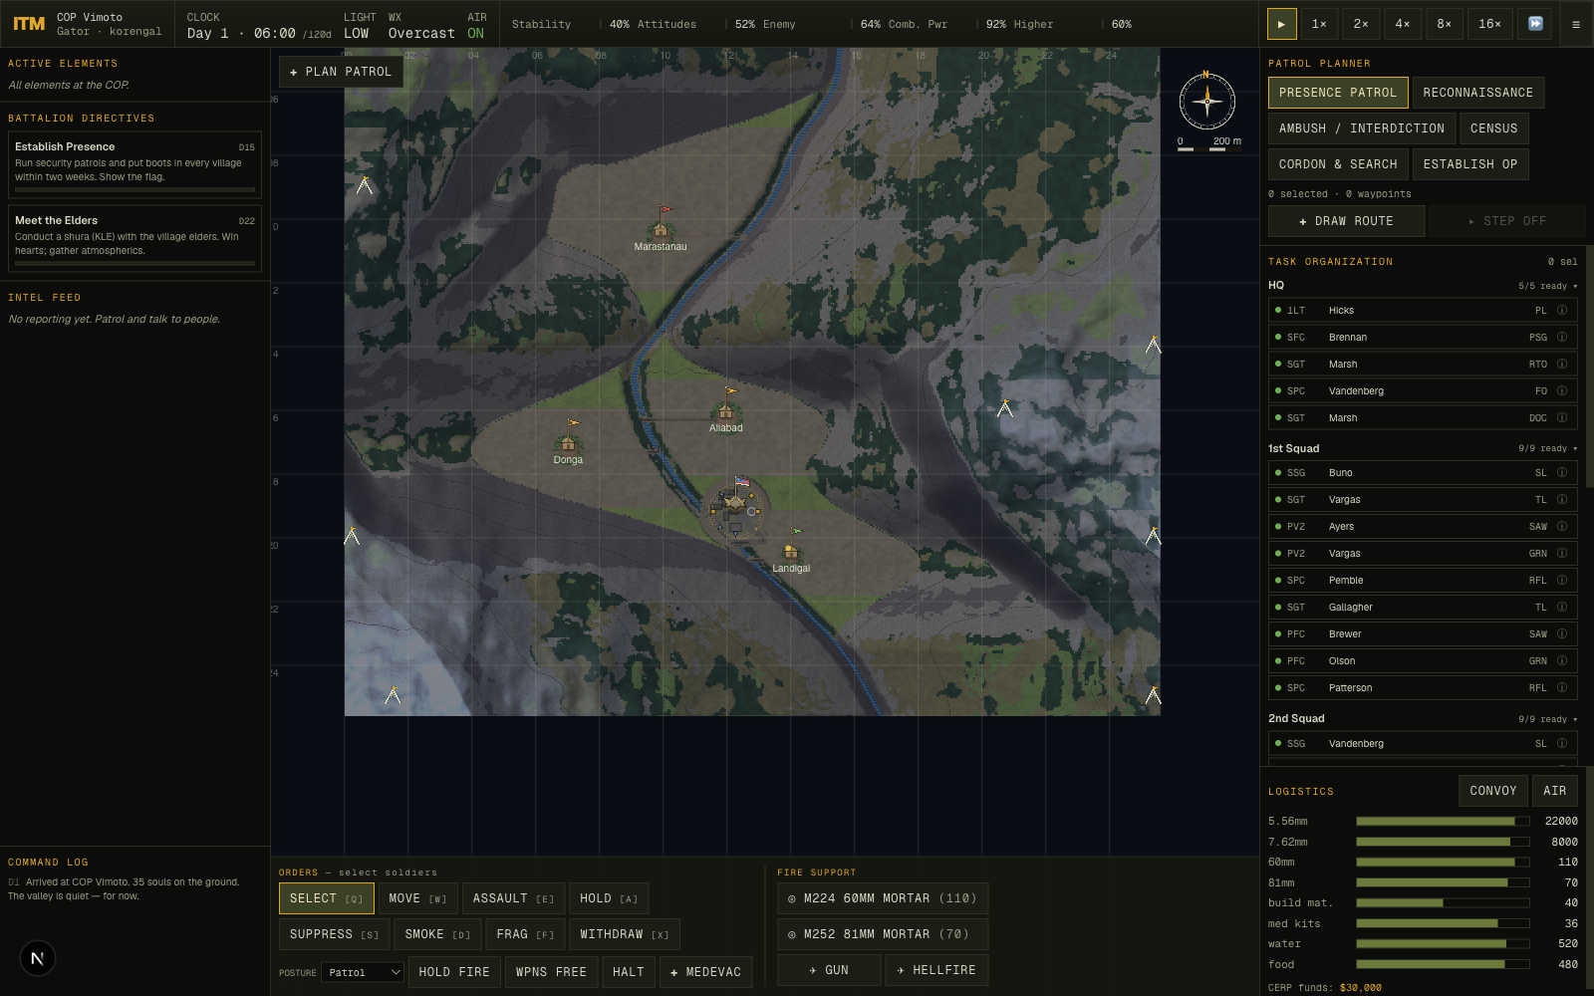Request an Air logistics delivery

pyautogui.click(x=1555, y=791)
